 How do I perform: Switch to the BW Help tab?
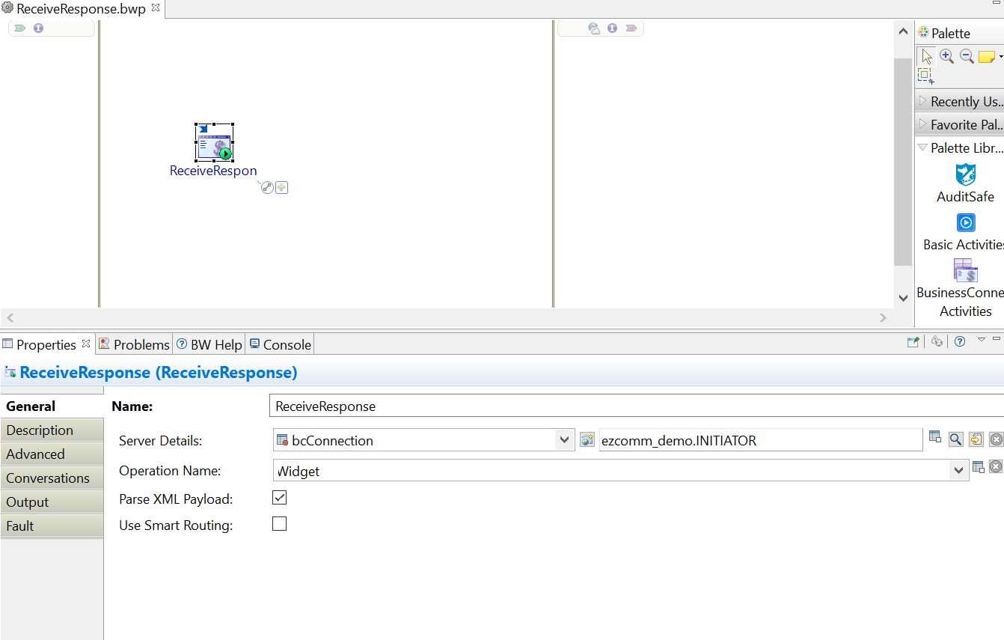[209, 344]
